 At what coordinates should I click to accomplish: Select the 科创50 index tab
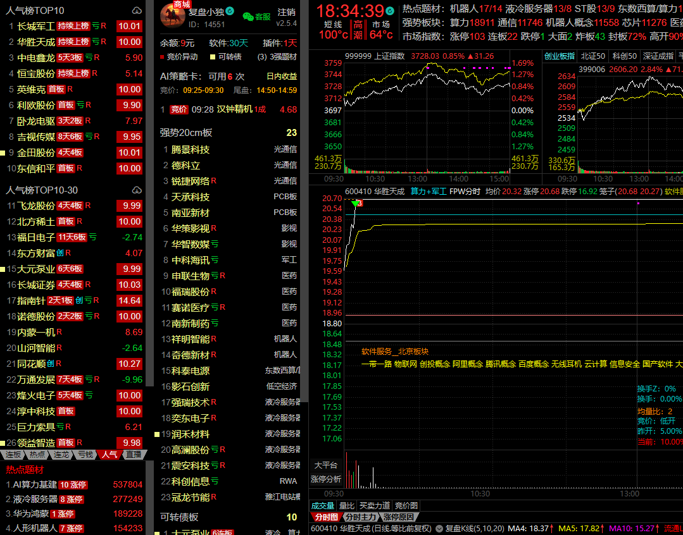625,56
